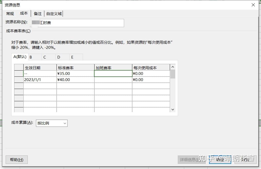Viewport: 261px width, 169px height.
Task: Click the 确定 button
Action: point(220,160)
